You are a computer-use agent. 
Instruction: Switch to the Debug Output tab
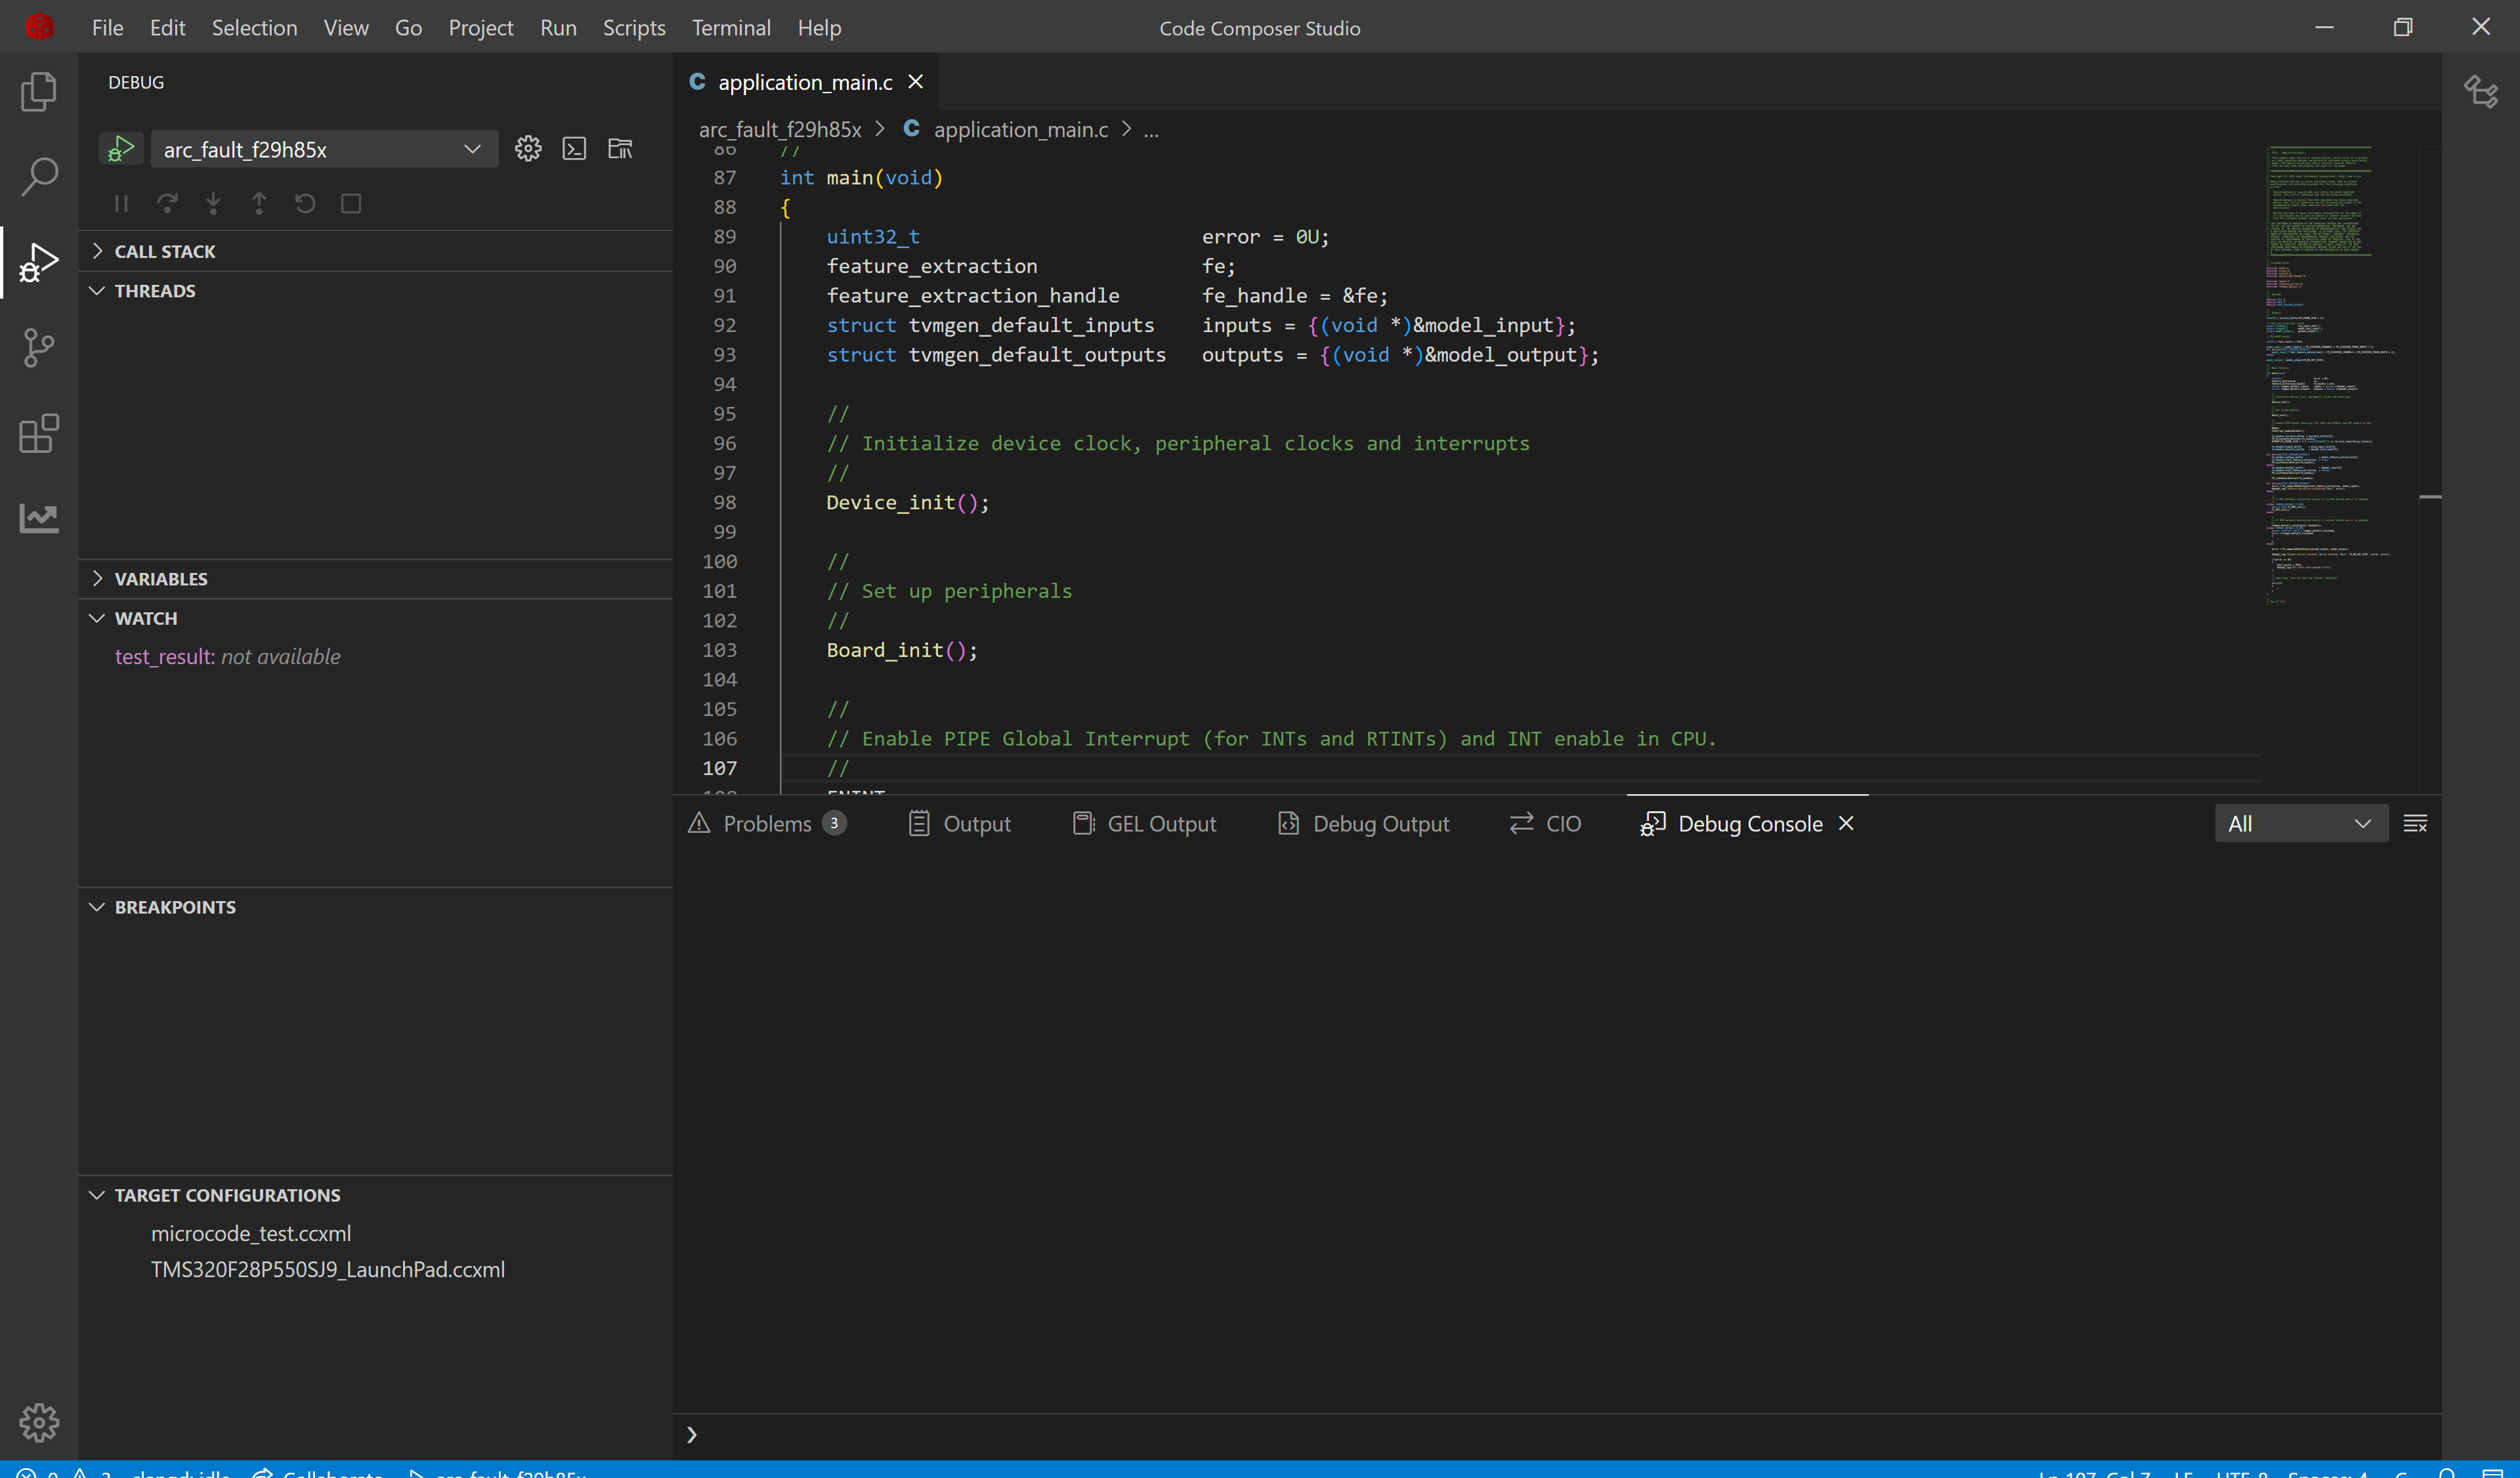tap(1363, 823)
